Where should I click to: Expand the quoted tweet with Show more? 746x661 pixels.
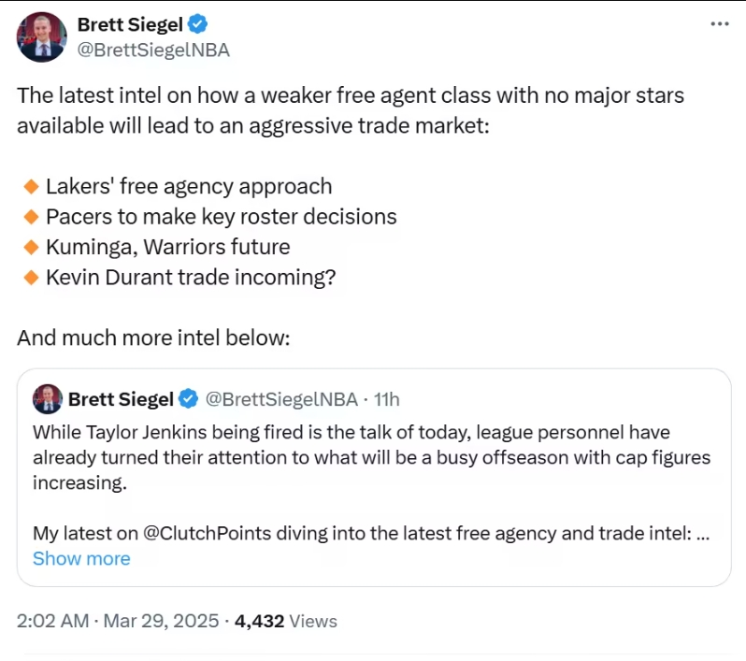81,558
